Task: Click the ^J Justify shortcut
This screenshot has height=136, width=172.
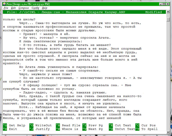Action: coord(40,129)
